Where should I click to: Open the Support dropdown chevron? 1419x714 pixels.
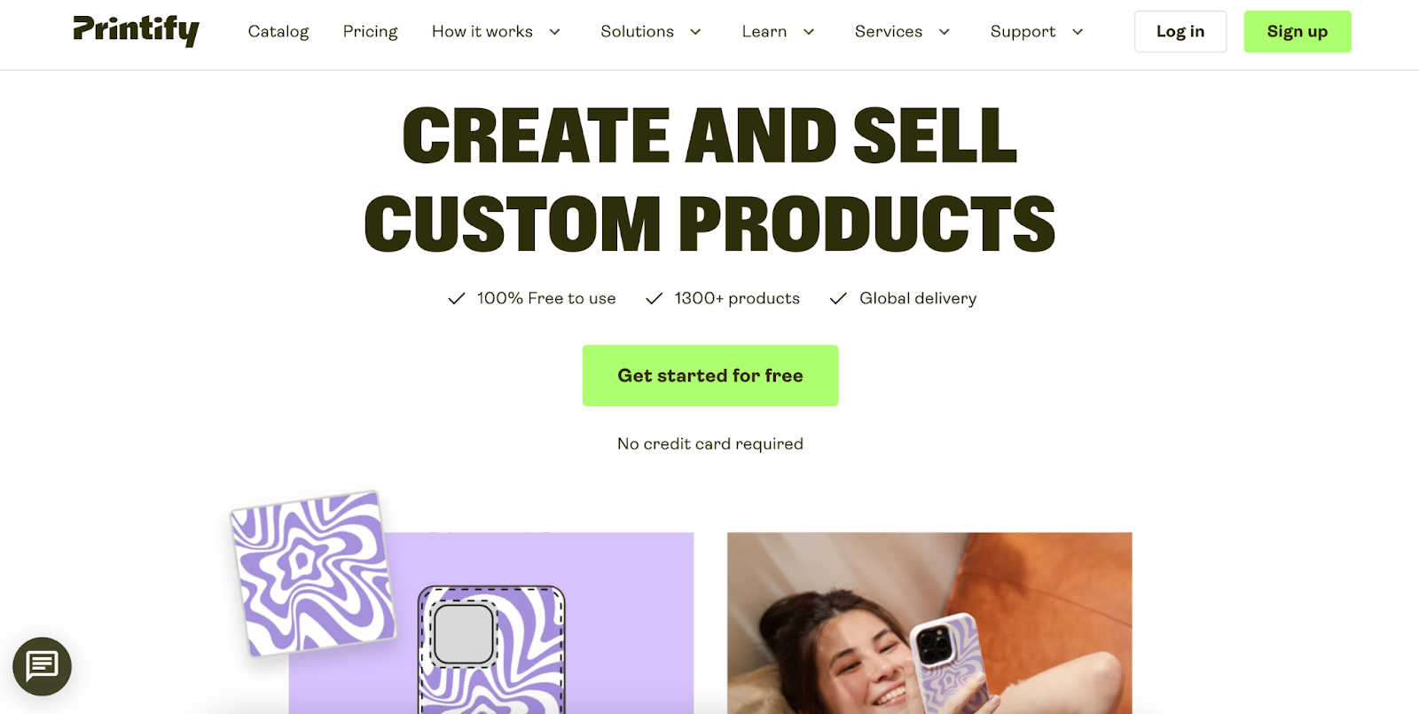(1078, 32)
